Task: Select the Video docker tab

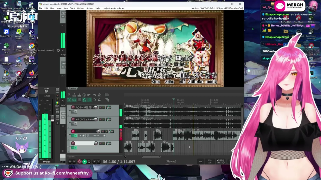Action: tap(72, 88)
